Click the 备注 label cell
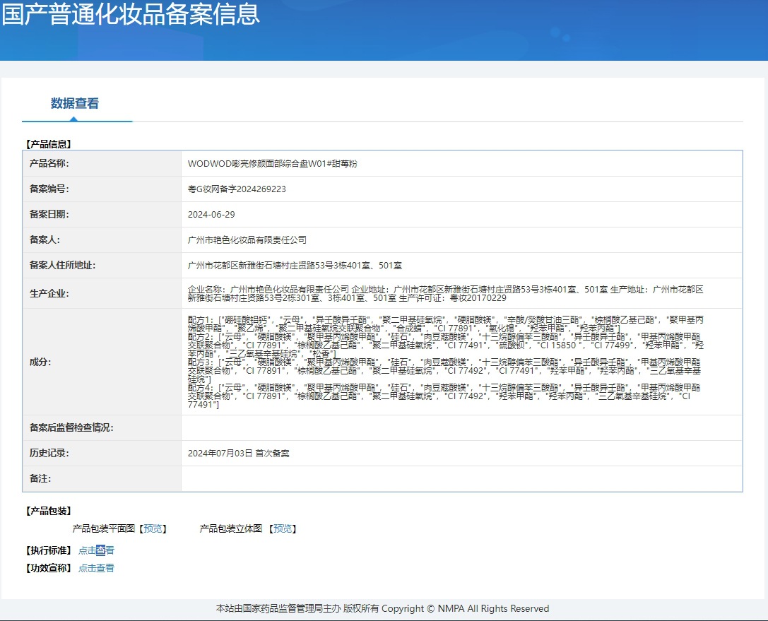 pos(102,478)
